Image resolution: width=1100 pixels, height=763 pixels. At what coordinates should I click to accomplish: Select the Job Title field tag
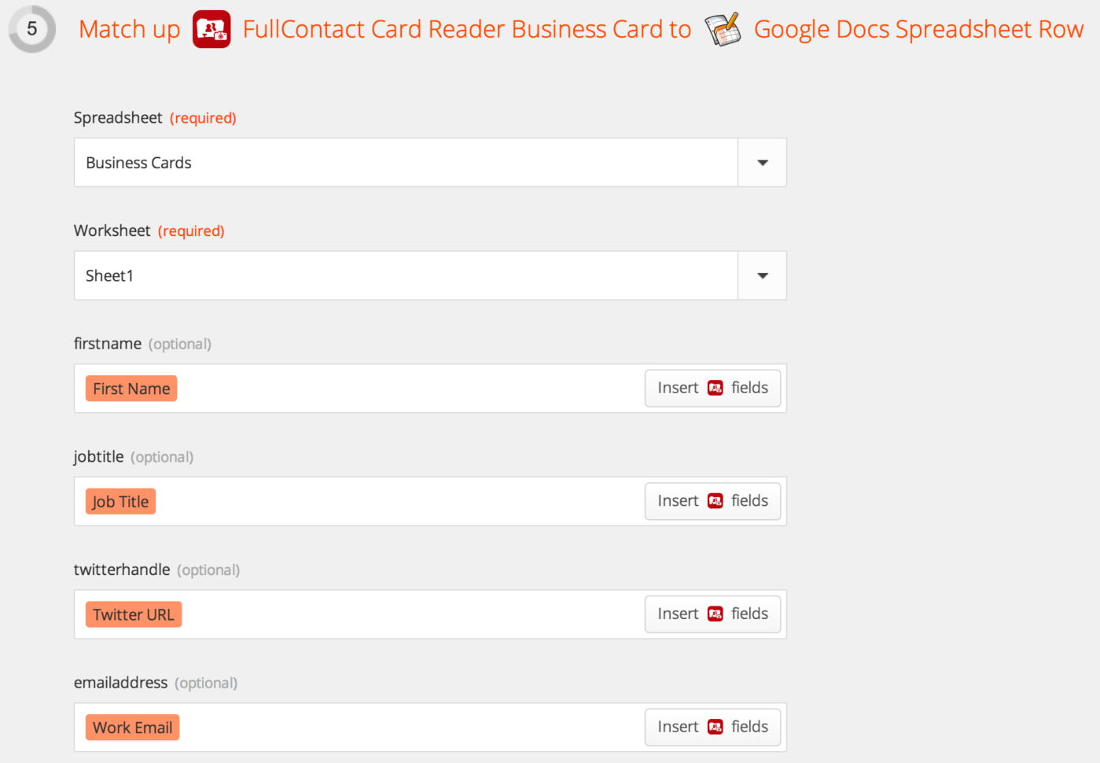point(120,501)
